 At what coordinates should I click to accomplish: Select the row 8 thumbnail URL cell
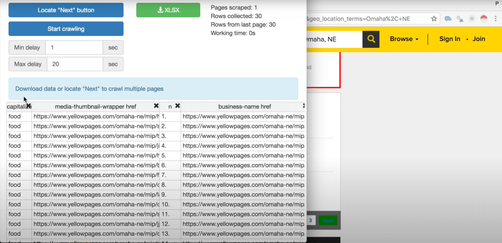click(x=96, y=185)
